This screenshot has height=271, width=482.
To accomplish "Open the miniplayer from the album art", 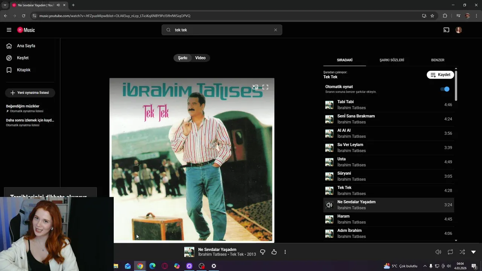I will tap(255, 87).
